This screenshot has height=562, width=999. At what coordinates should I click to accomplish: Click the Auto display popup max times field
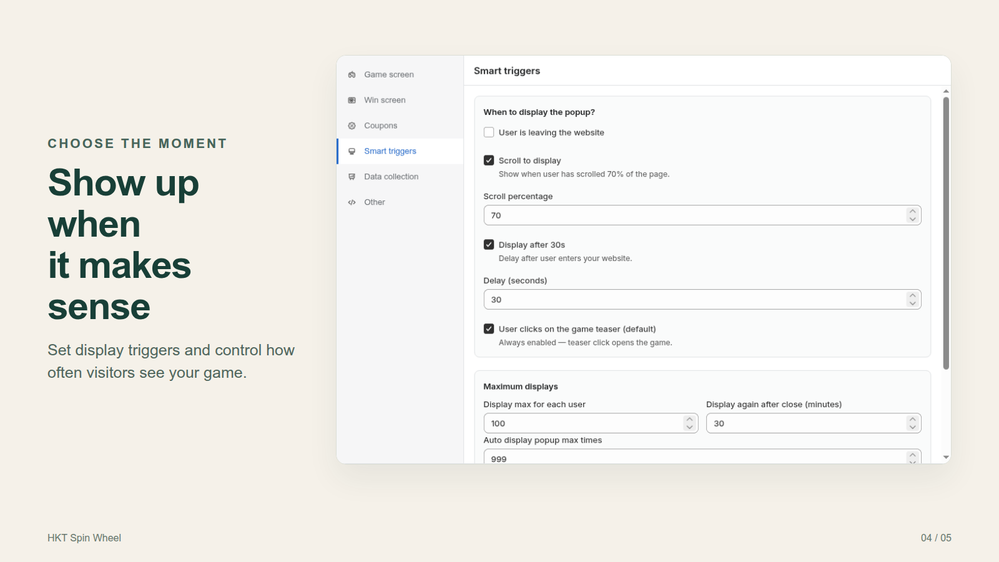(702, 456)
